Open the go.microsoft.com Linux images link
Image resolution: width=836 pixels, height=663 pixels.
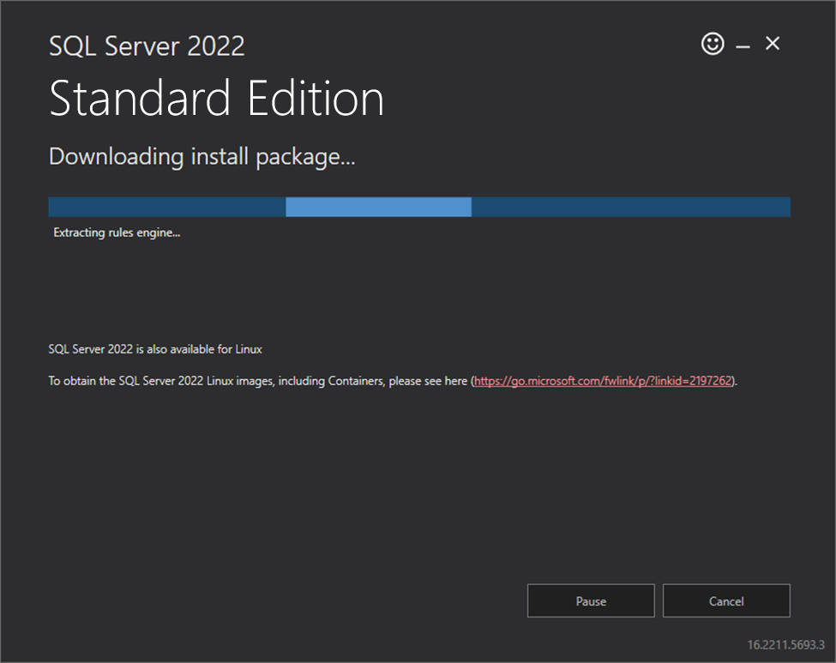(604, 381)
